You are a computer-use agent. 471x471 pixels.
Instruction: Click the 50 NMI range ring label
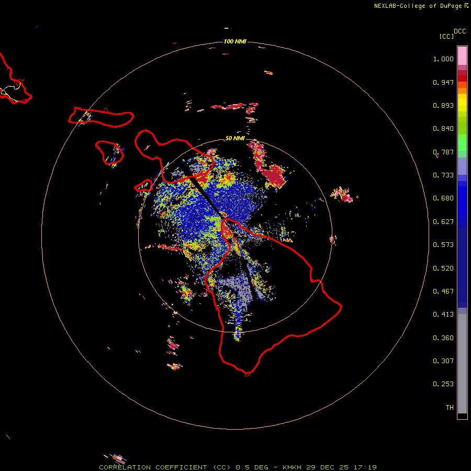[x=235, y=138]
